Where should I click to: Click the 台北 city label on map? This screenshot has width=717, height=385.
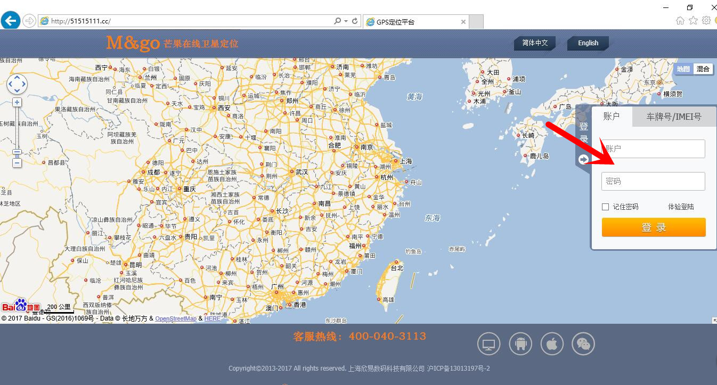point(397,268)
